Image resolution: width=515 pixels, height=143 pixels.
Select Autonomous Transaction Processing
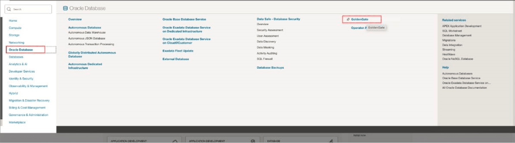91,44
